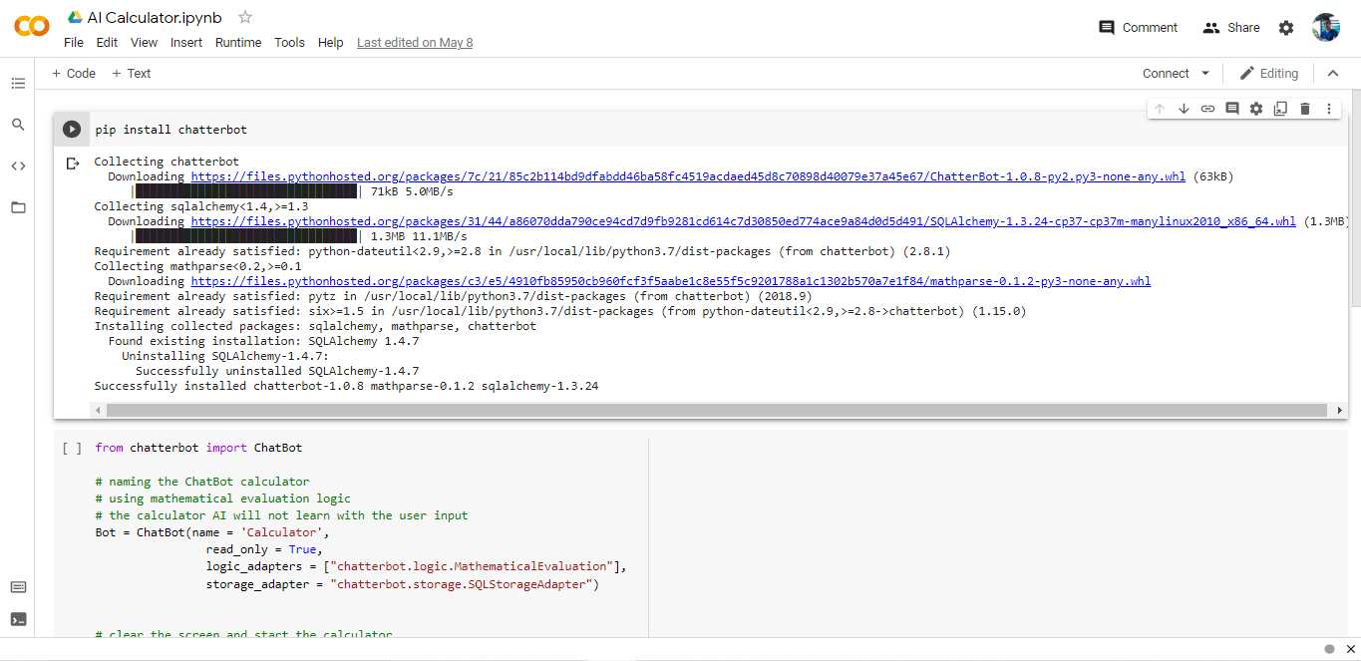Click the 'Successfully installed chatterbot-1.0.8' output line

pos(346,386)
